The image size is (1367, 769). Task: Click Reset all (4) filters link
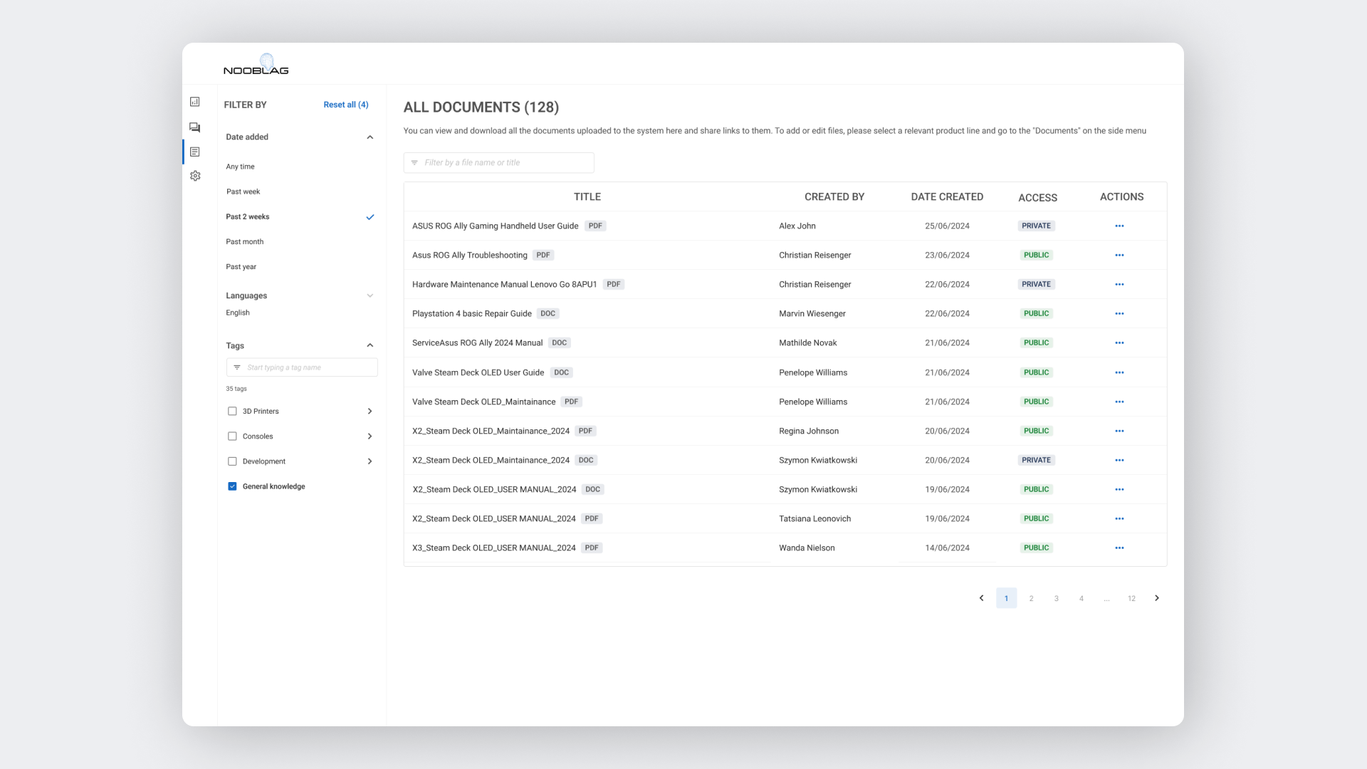(346, 105)
